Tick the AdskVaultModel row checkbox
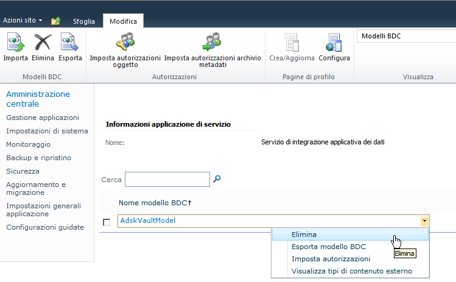456x282 pixels. (107, 222)
